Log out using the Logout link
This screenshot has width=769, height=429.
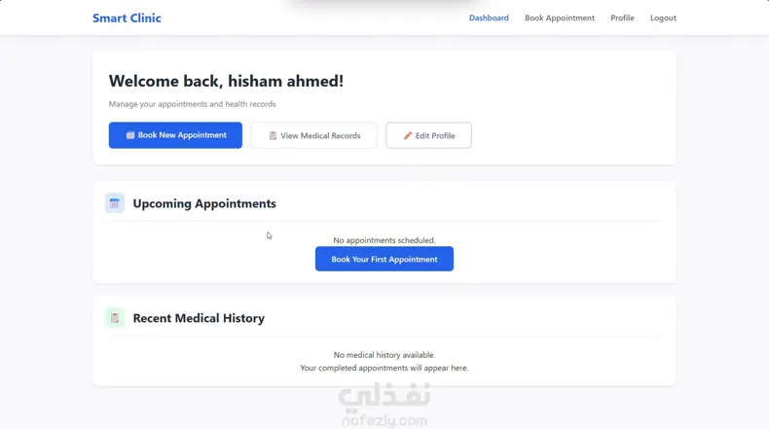click(663, 18)
